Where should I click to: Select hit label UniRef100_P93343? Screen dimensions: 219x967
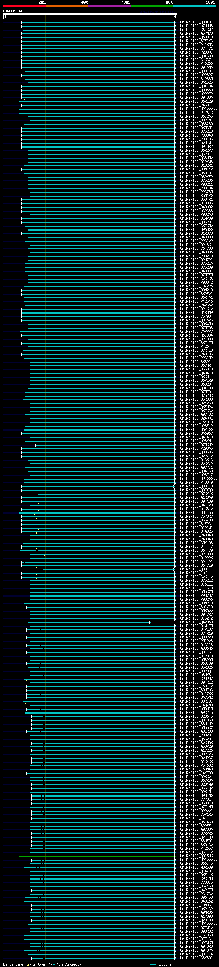[x=196, y=135]
